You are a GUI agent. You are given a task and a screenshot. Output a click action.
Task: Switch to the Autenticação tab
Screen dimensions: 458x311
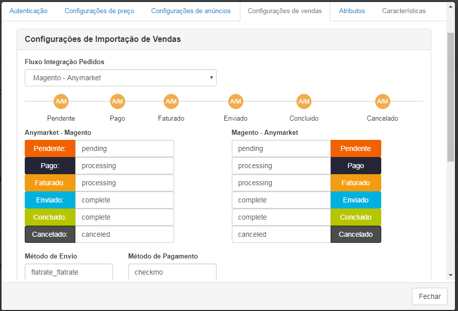[28, 11]
